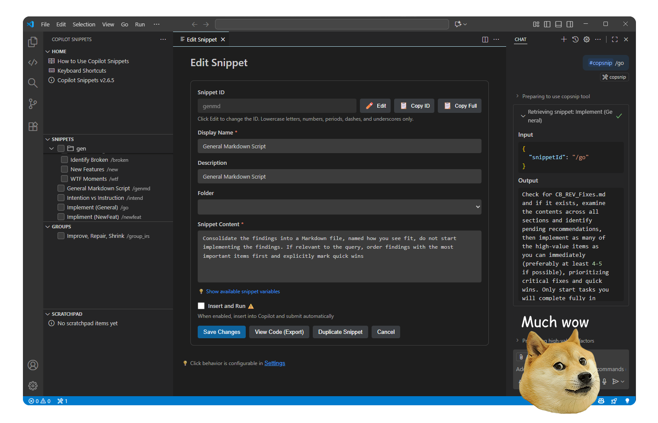Switch to the CHAT tab
Screen dimensions: 658x423
[520, 39]
